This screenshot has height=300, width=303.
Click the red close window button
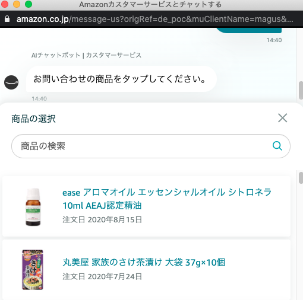(x=5, y=4)
